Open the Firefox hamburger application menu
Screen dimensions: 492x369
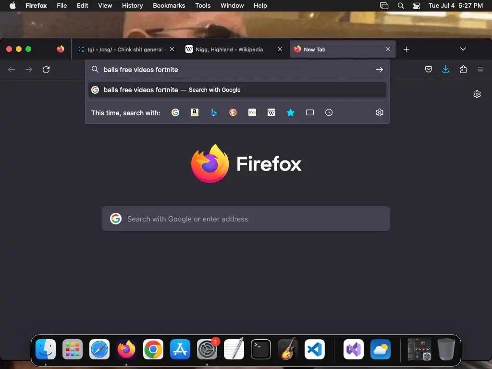click(x=480, y=69)
